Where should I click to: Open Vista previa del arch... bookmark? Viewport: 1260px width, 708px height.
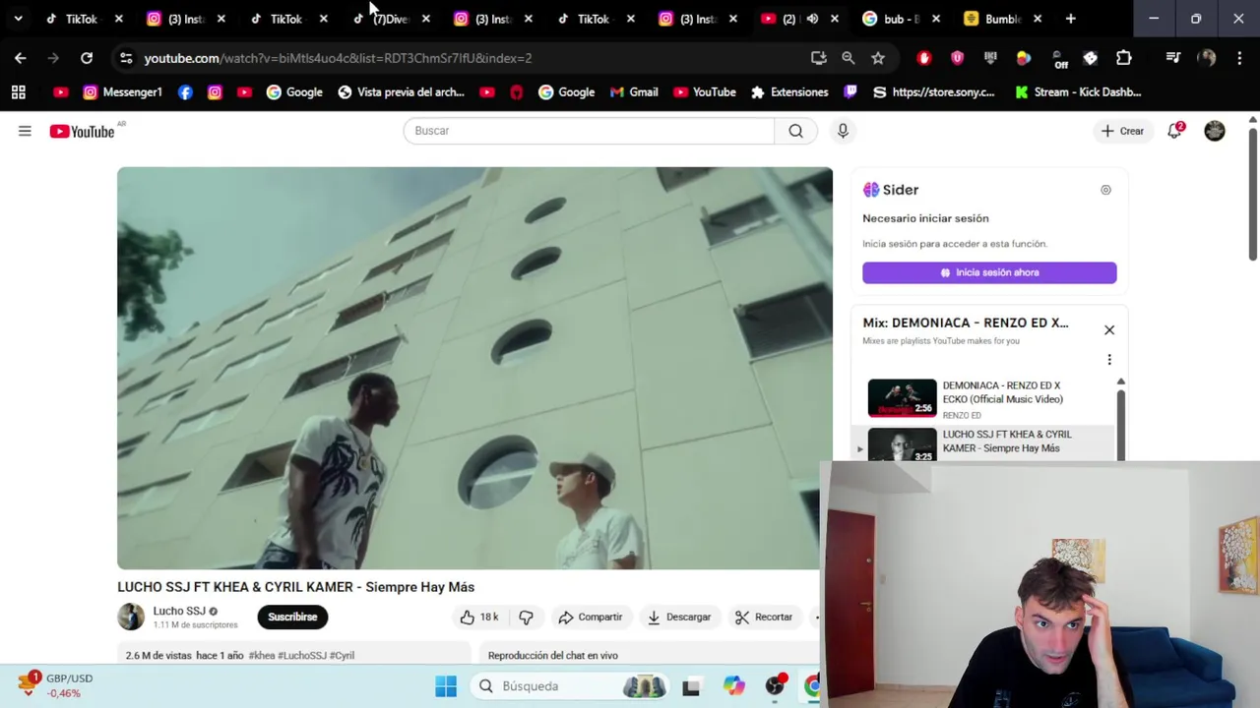click(x=401, y=92)
